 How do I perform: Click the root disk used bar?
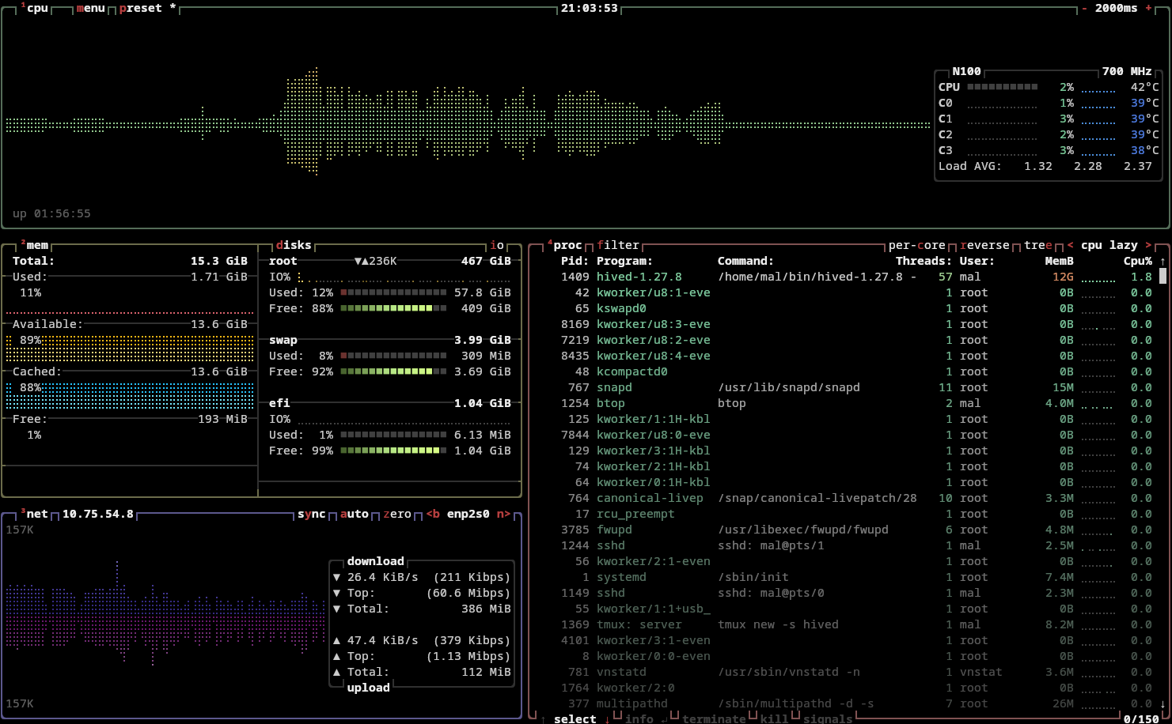[393, 292]
